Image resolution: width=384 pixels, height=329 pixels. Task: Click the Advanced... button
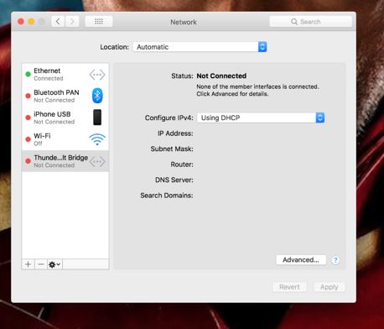(301, 260)
